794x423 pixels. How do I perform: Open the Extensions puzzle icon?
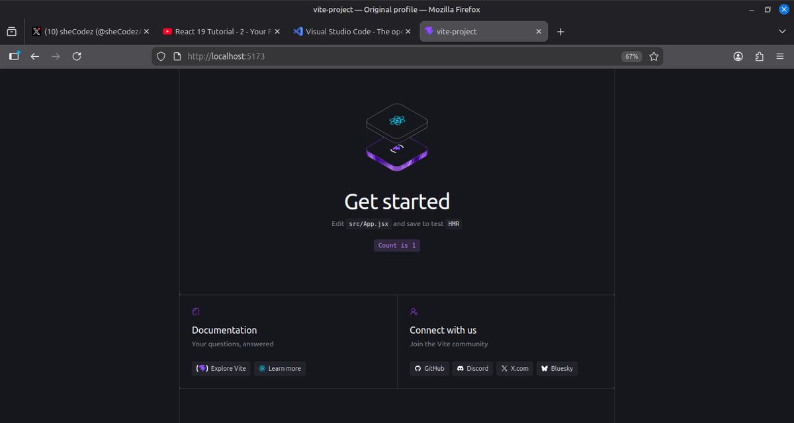point(759,56)
